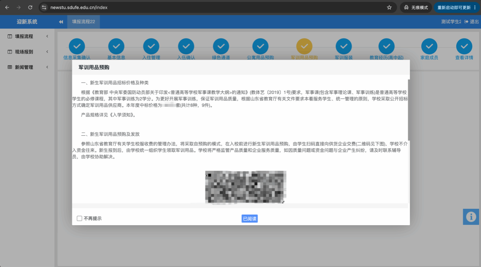Click the 迎新系统 header title
481x267 pixels.
pyautogui.click(x=27, y=22)
